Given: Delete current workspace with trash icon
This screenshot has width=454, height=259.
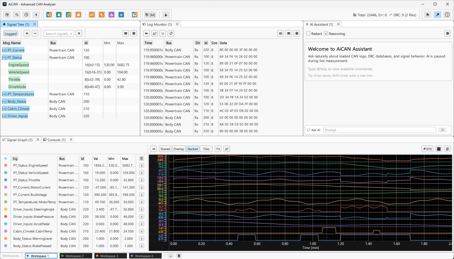Looking at the screenshot, I should point(179,256).
